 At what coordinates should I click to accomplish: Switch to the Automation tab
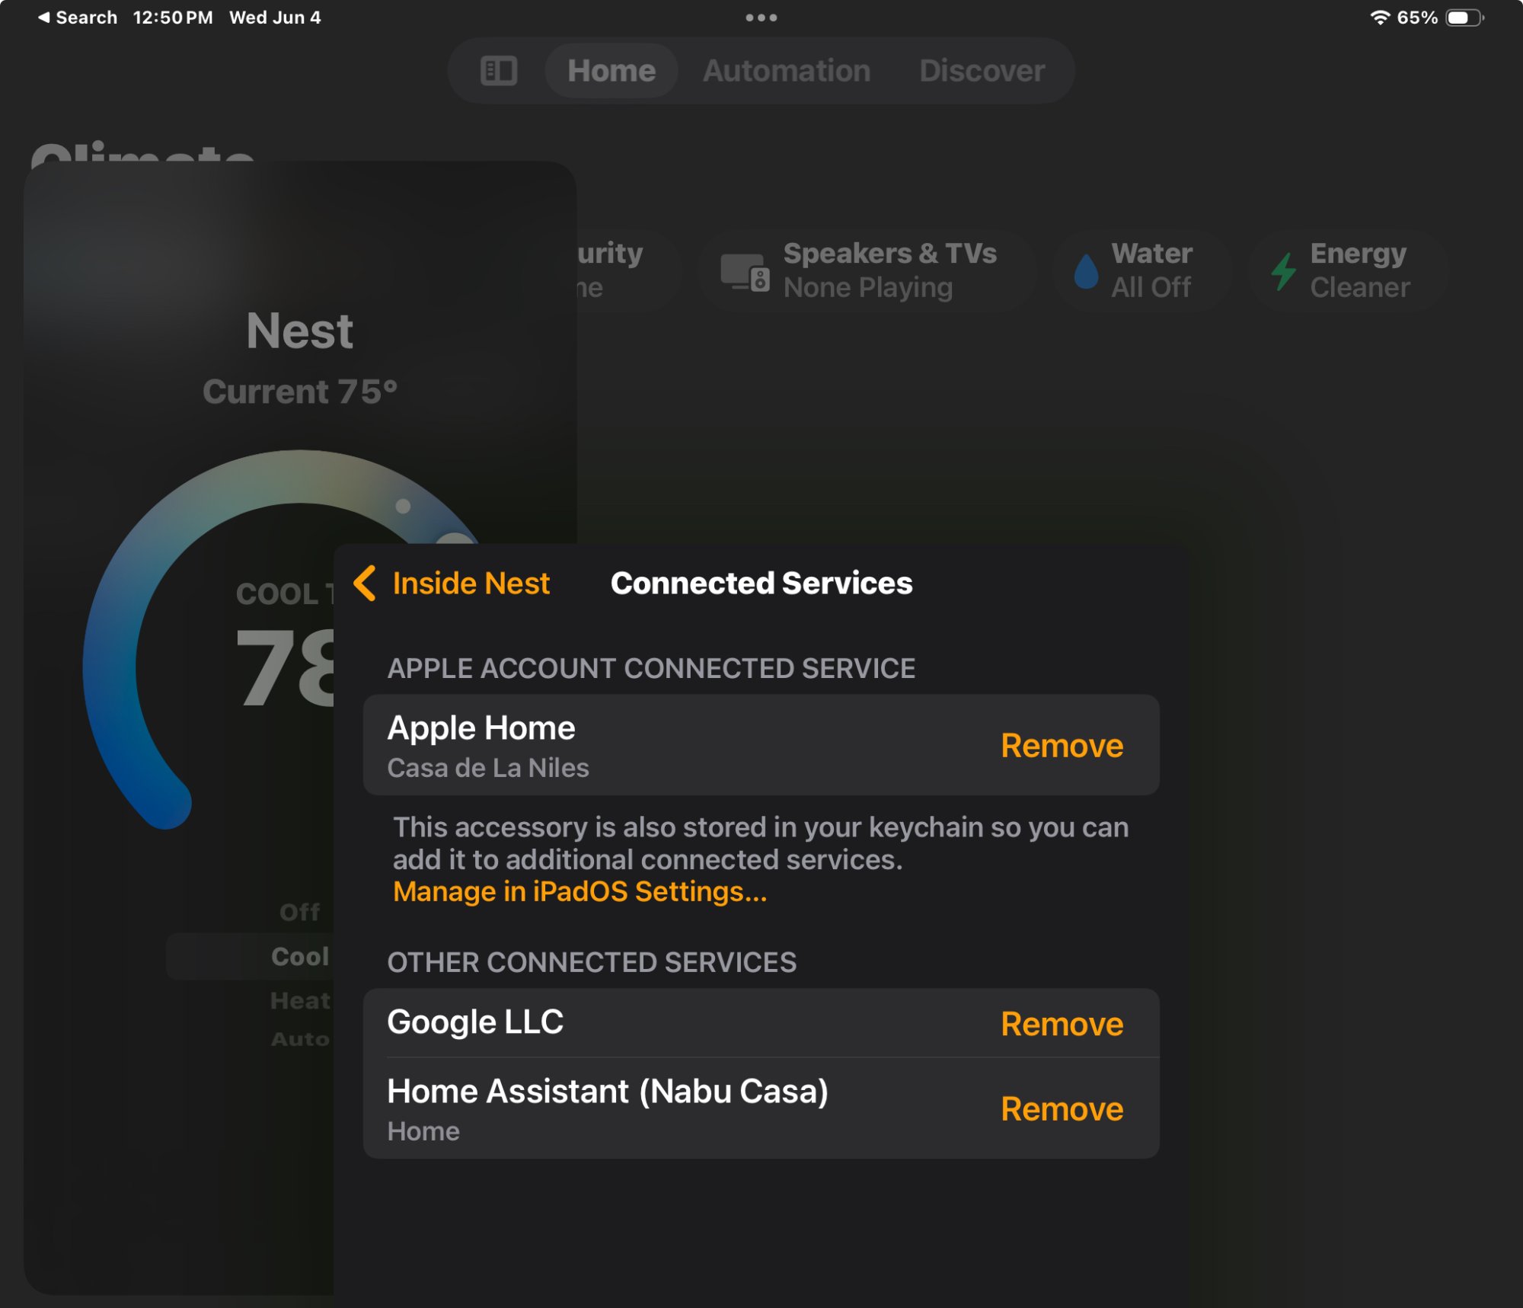[x=786, y=71]
